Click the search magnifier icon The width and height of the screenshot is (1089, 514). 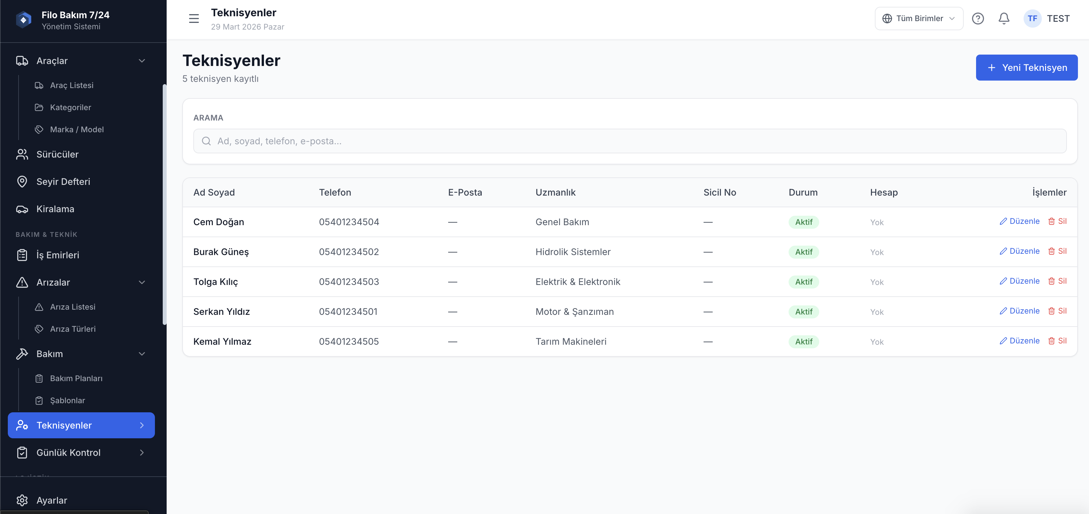pyautogui.click(x=206, y=141)
